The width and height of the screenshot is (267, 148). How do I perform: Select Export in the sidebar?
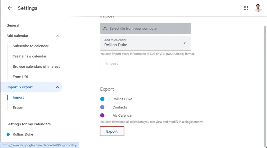[x=18, y=108]
